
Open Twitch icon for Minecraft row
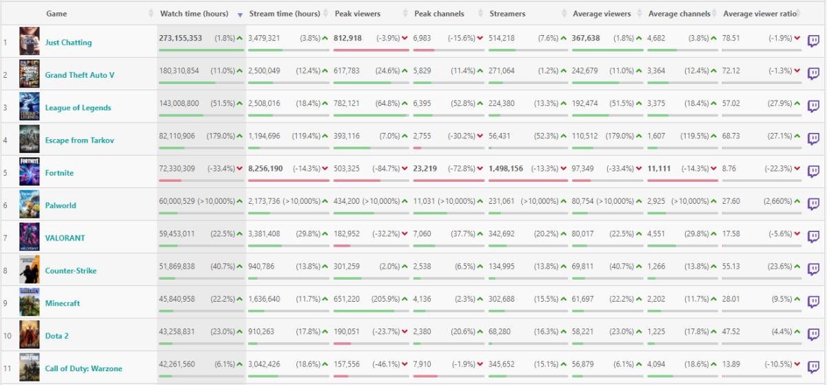click(813, 302)
